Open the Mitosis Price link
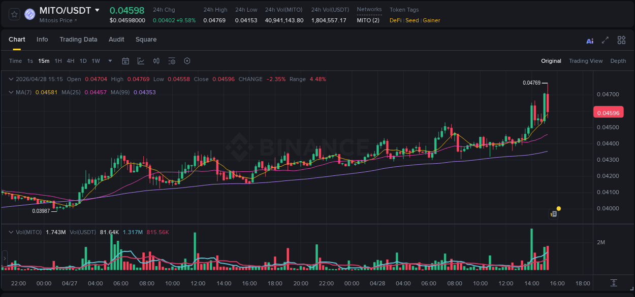Viewport: 635px width, 297px height. [55, 20]
